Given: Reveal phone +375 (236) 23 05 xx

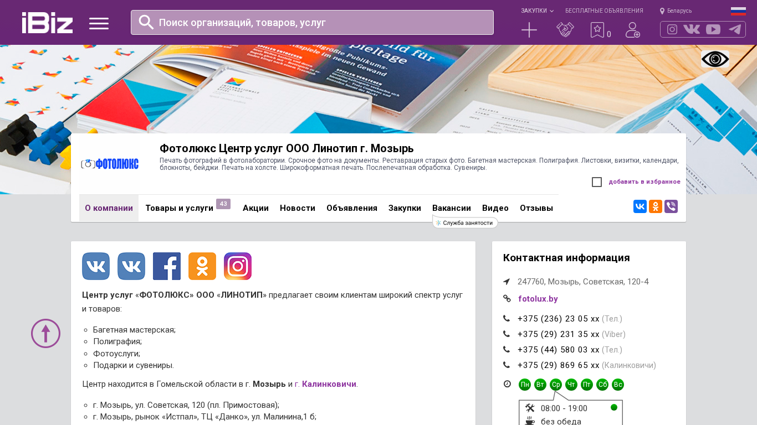Looking at the screenshot, I should click(559, 319).
